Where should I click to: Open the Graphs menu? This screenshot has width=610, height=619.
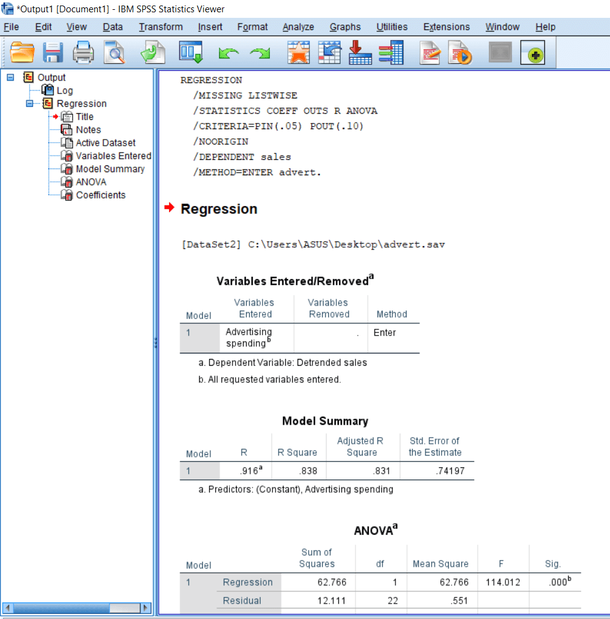pos(345,26)
